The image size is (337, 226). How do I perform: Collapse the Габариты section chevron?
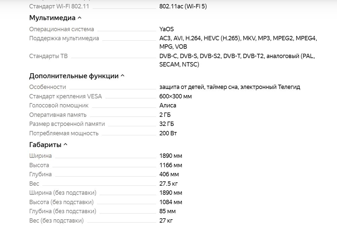pos(65,145)
